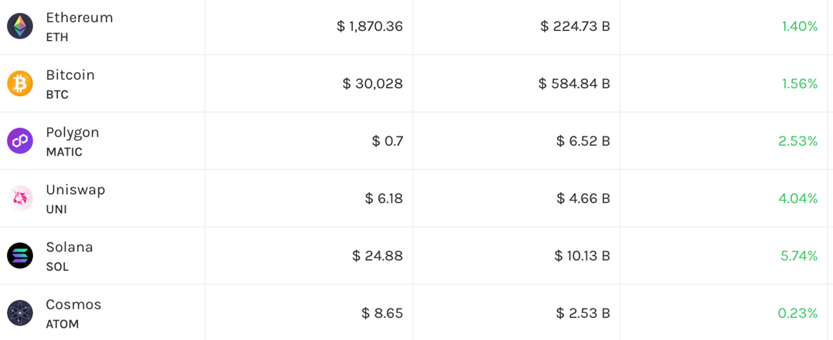This screenshot has width=833, height=340.
Task: Select the Uniswap name text
Action: (x=75, y=190)
